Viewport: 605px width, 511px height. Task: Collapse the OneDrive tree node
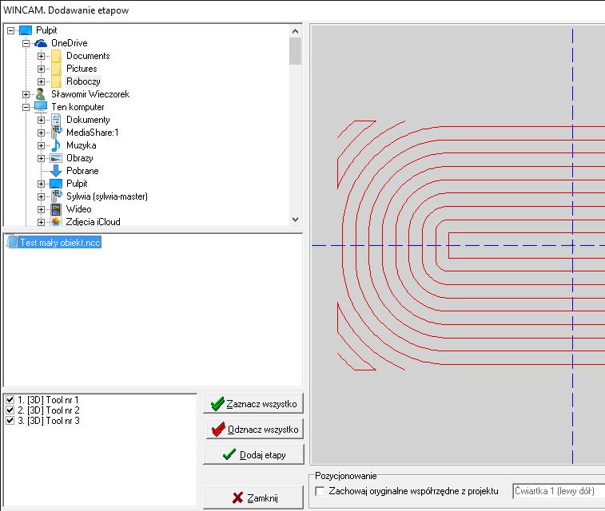[x=26, y=43]
